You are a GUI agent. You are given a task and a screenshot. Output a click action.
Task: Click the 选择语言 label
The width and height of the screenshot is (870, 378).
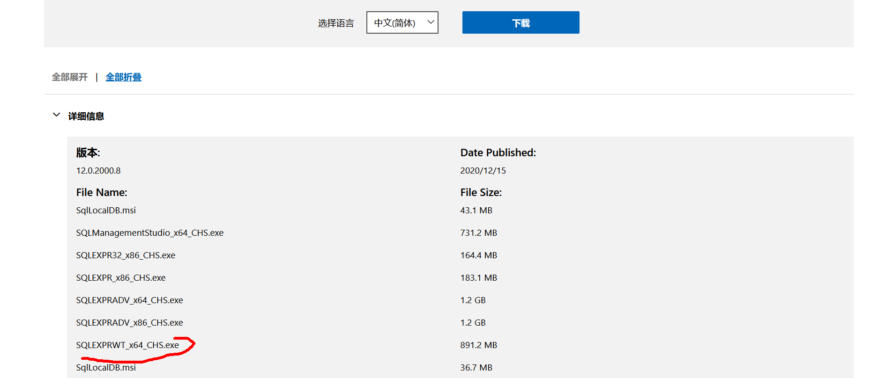[x=336, y=23]
